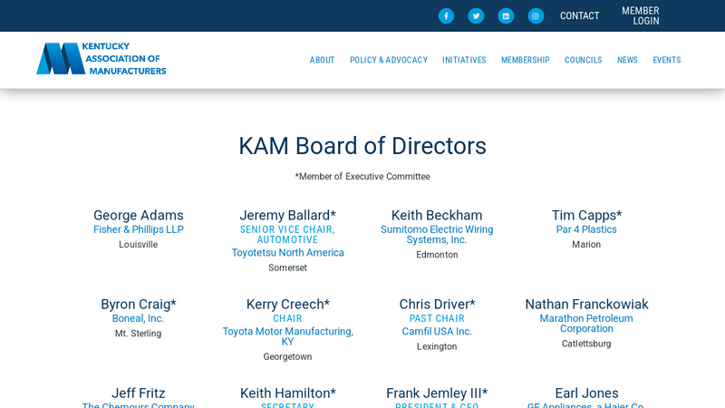This screenshot has height=408, width=725.
Task: Open the Camfil USA Inc. link
Action: pos(437,331)
